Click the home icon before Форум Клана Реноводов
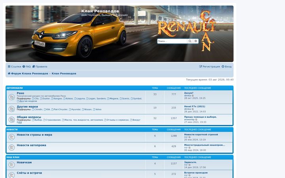The image size is (285, 178). [9, 74]
